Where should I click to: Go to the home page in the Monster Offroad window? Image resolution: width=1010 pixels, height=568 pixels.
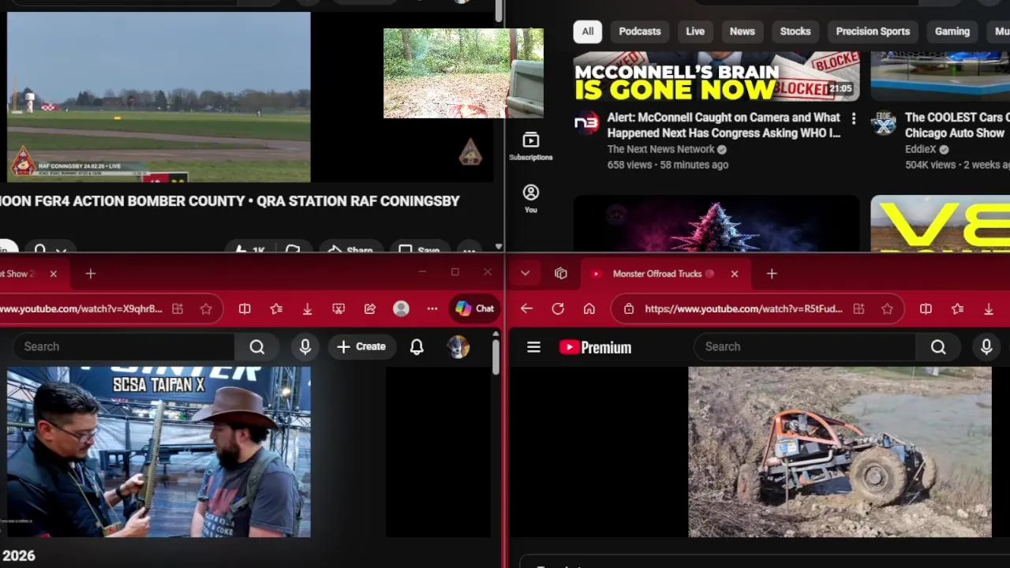[589, 309]
